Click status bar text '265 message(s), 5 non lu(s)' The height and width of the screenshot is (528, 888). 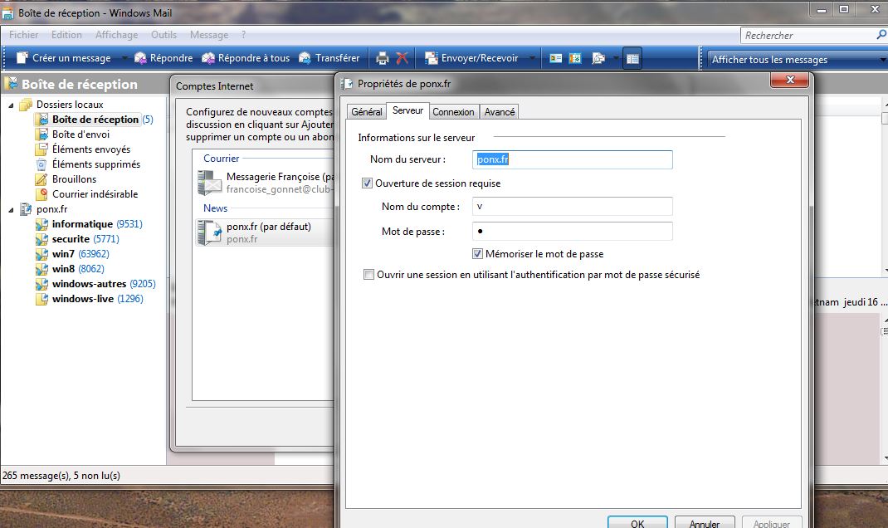point(61,476)
